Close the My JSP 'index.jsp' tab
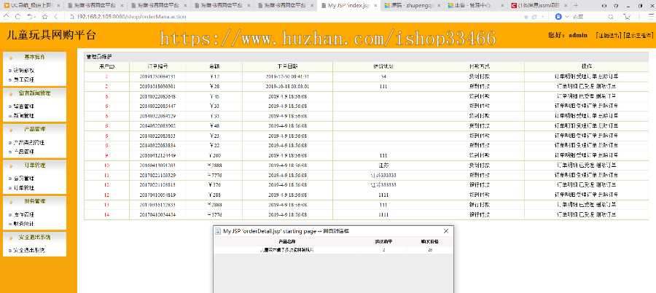Image resolution: width=656 pixels, height=293 pixels. [375, 5]
